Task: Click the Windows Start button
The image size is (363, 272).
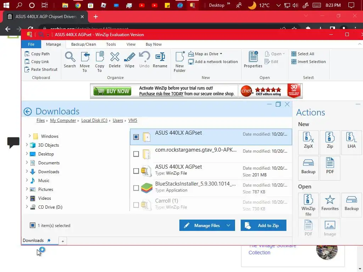Action: pyautogui.click(x=6, y=5)
